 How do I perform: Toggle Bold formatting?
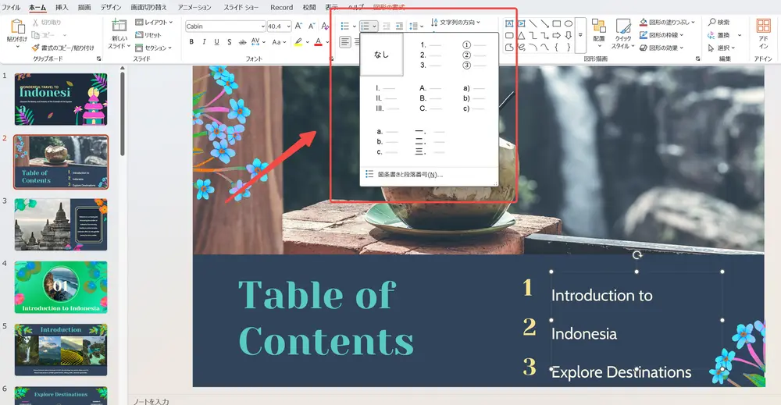coord(191,42)
